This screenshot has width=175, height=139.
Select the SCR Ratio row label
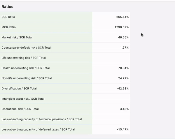8,17
